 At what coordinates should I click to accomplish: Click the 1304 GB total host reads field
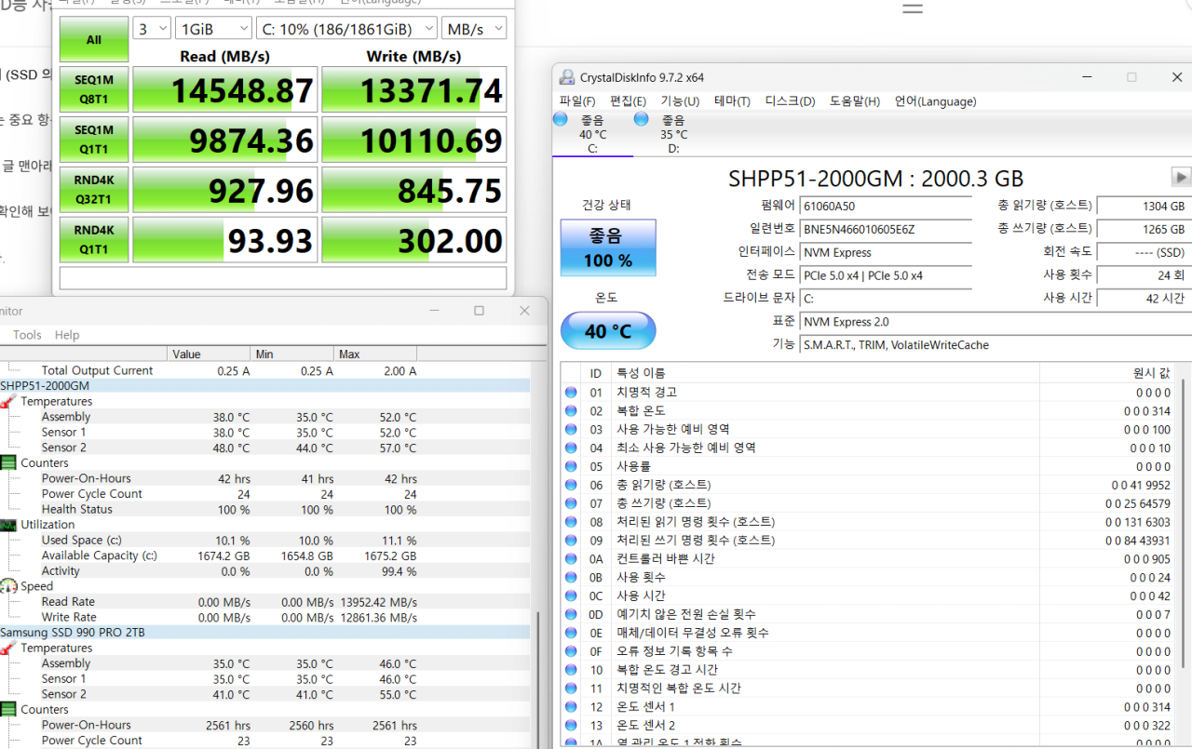click(1144, 206)
